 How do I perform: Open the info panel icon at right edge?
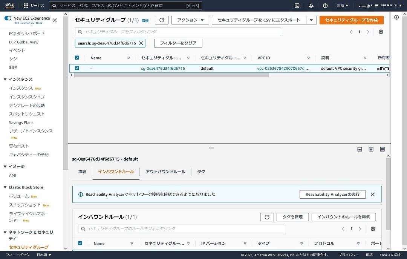396,17
